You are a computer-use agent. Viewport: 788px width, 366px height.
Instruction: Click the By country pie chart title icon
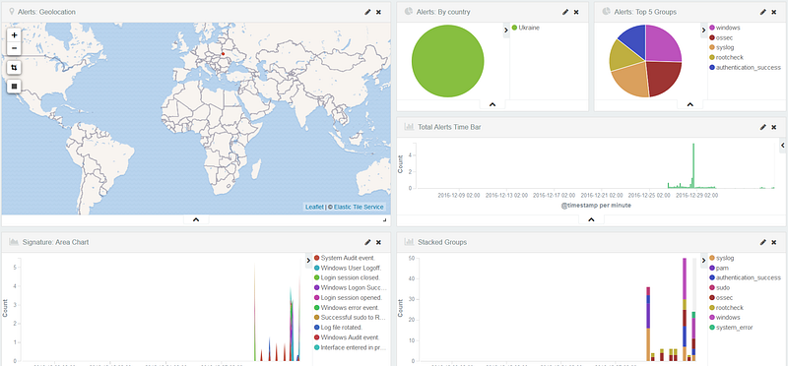pos(409,12)
